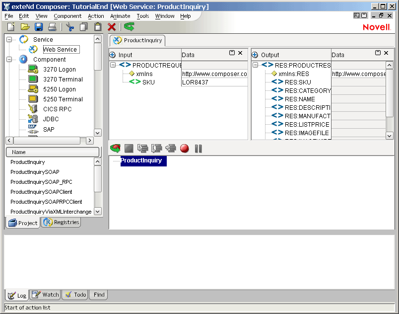Select JDBC component
Viewport: 399px width, 314px height.
(51, 119)
